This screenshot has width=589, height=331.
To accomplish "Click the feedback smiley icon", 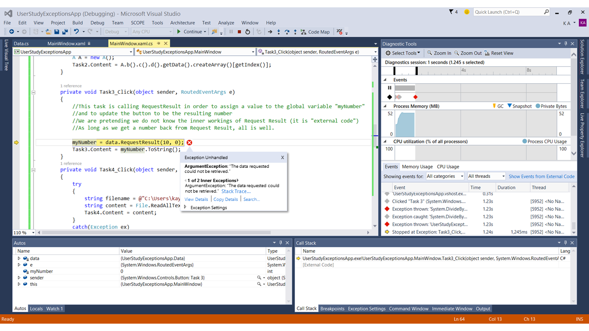I will click(467, 12).
